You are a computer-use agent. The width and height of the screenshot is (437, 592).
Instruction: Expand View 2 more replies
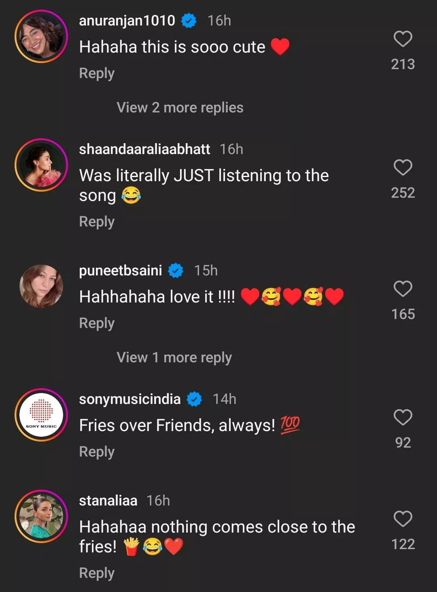click(x=180, y=108)
